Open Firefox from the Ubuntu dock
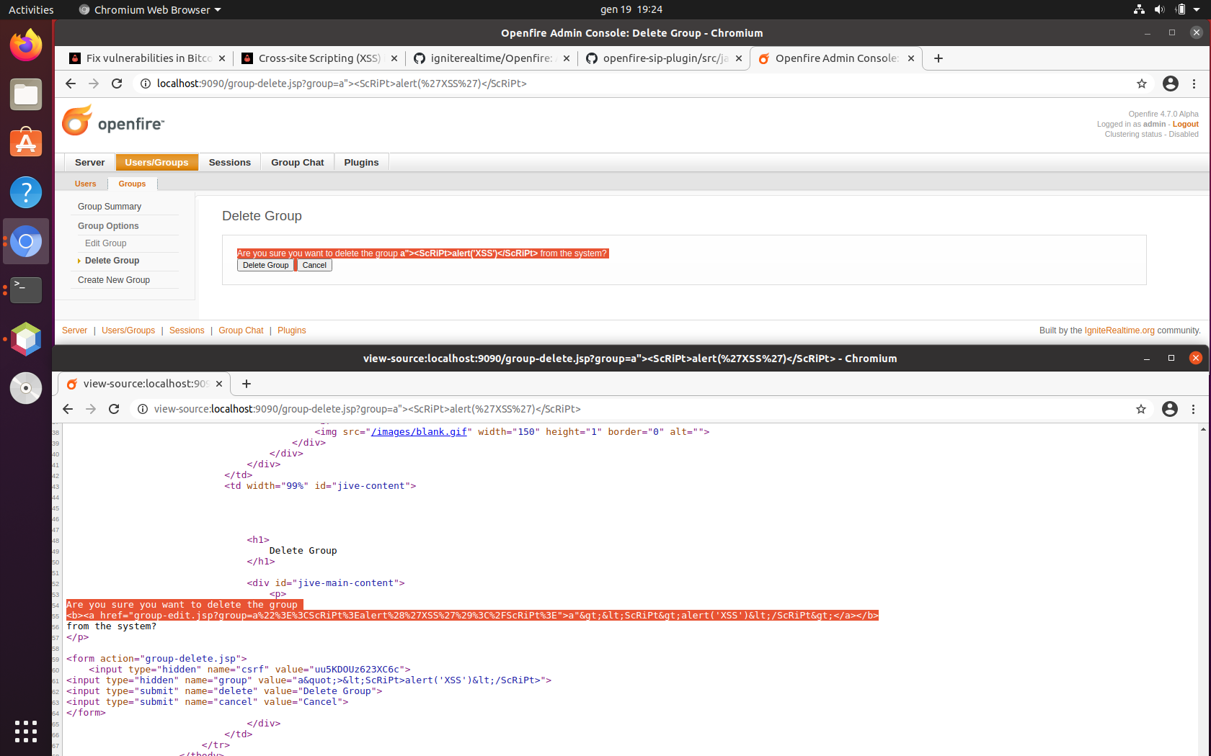This screenshot has width=1211, height=756. click(x=26, y=45)
